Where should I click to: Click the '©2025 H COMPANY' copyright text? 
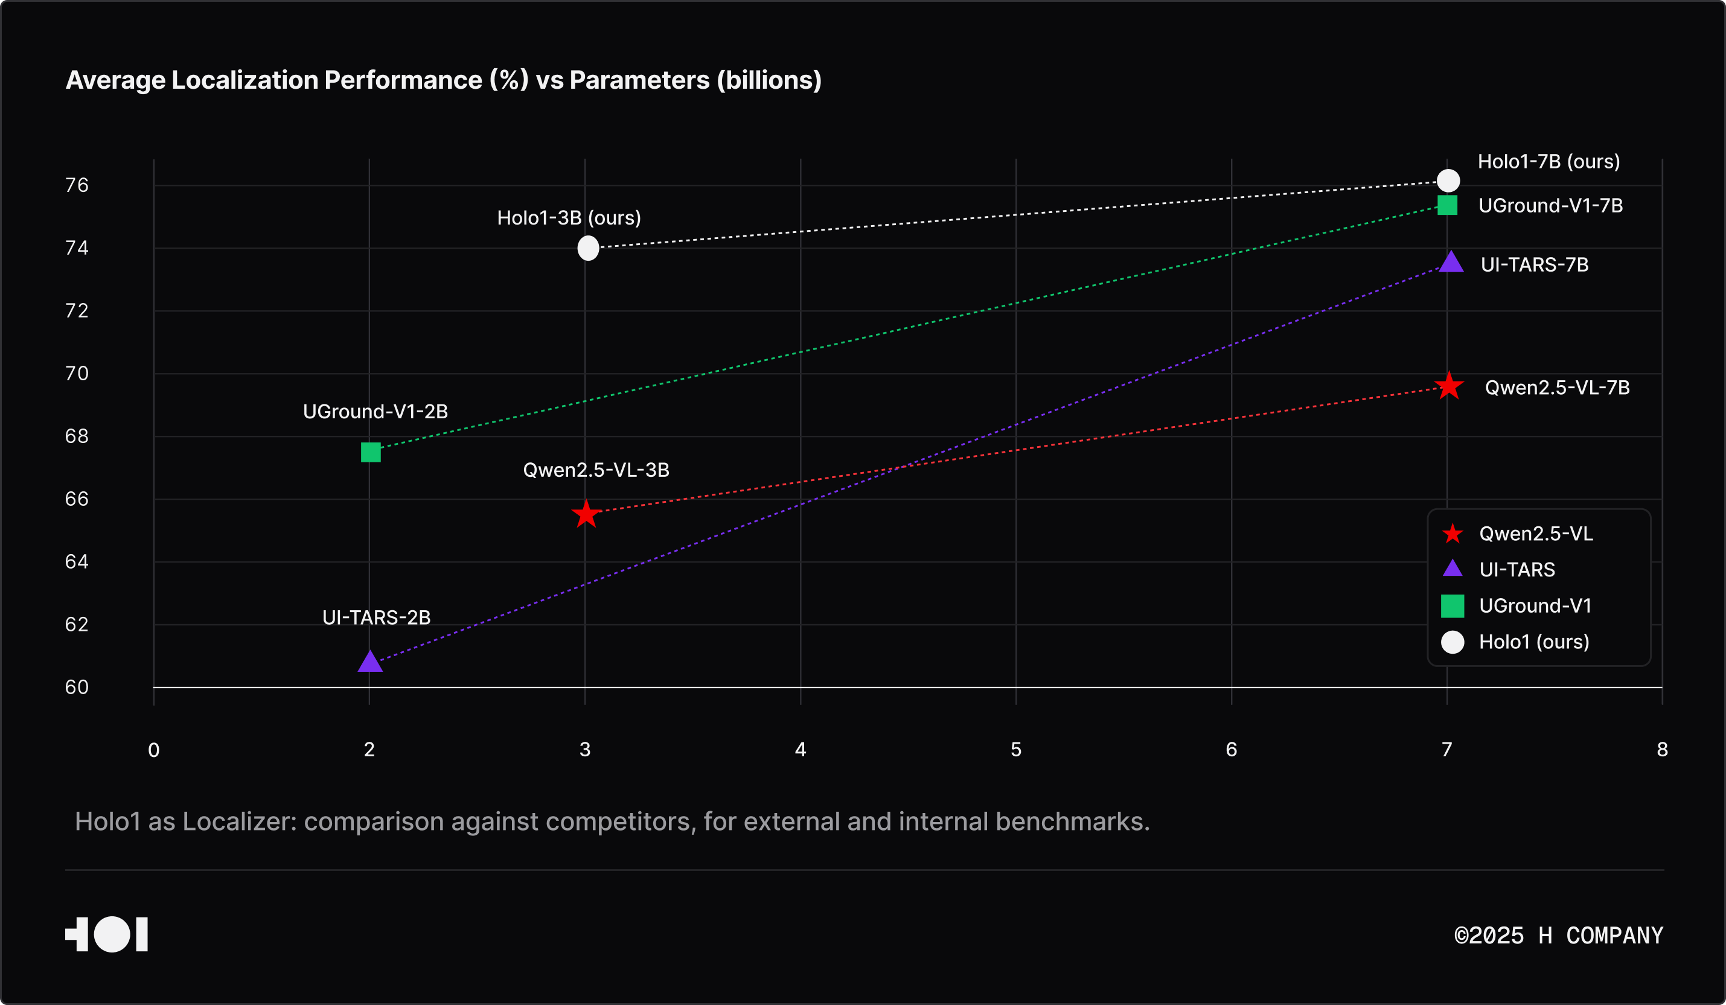1558,936
